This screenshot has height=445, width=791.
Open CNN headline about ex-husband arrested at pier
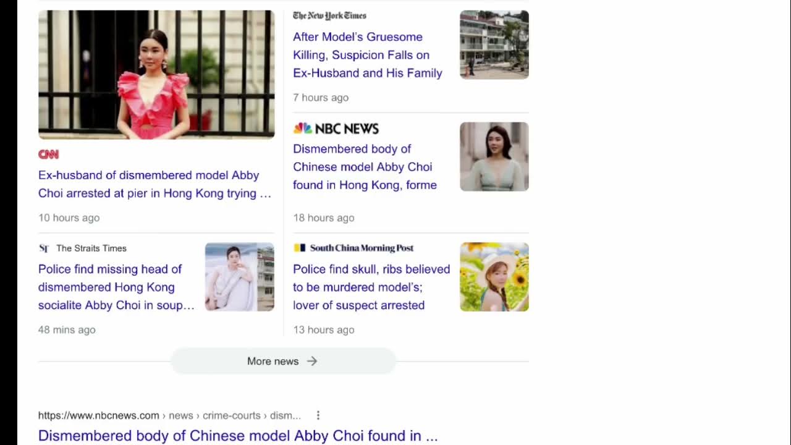point(154,184)
